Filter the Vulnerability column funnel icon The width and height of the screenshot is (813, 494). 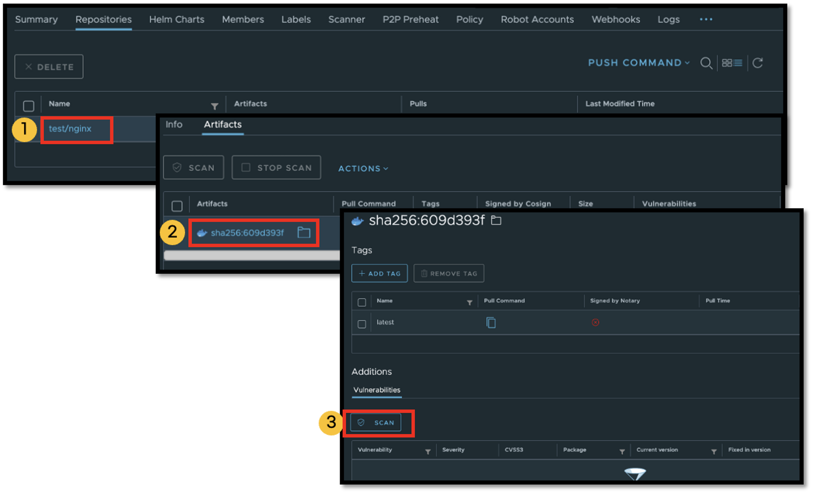(x=428, y=452)
